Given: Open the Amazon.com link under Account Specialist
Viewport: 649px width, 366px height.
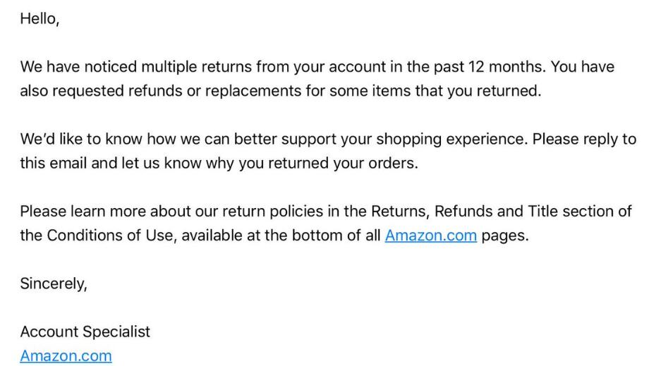Looking at the screenshot, I should [66, 355].
